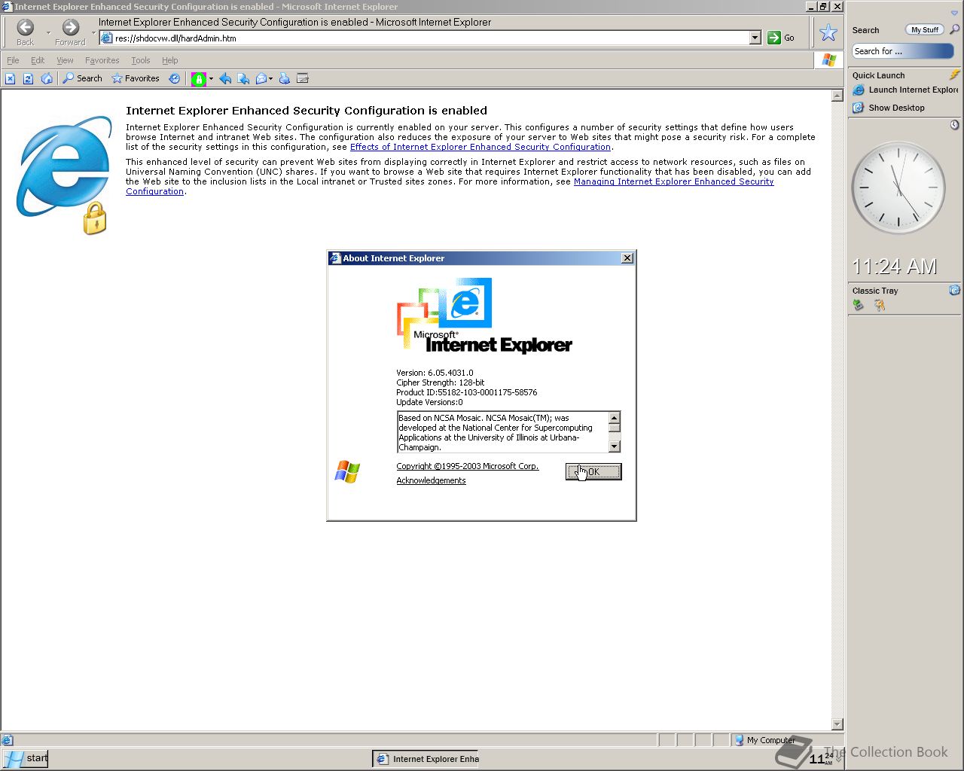Click the keys tray icon under Classic Tray
This screenshot has width=964, height=771.
(x=880, y=305)
